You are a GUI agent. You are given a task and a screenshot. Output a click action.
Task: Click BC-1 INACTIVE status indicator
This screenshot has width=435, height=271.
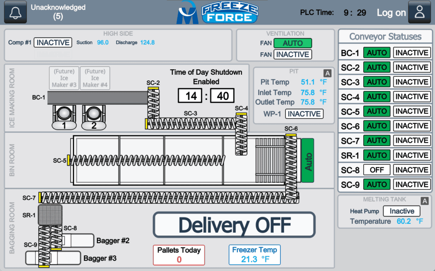click(412, 53)
